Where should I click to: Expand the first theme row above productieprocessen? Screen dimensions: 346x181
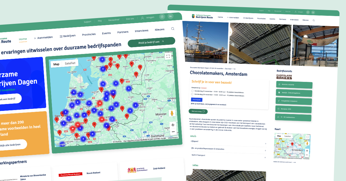click(x=266, y=144)
